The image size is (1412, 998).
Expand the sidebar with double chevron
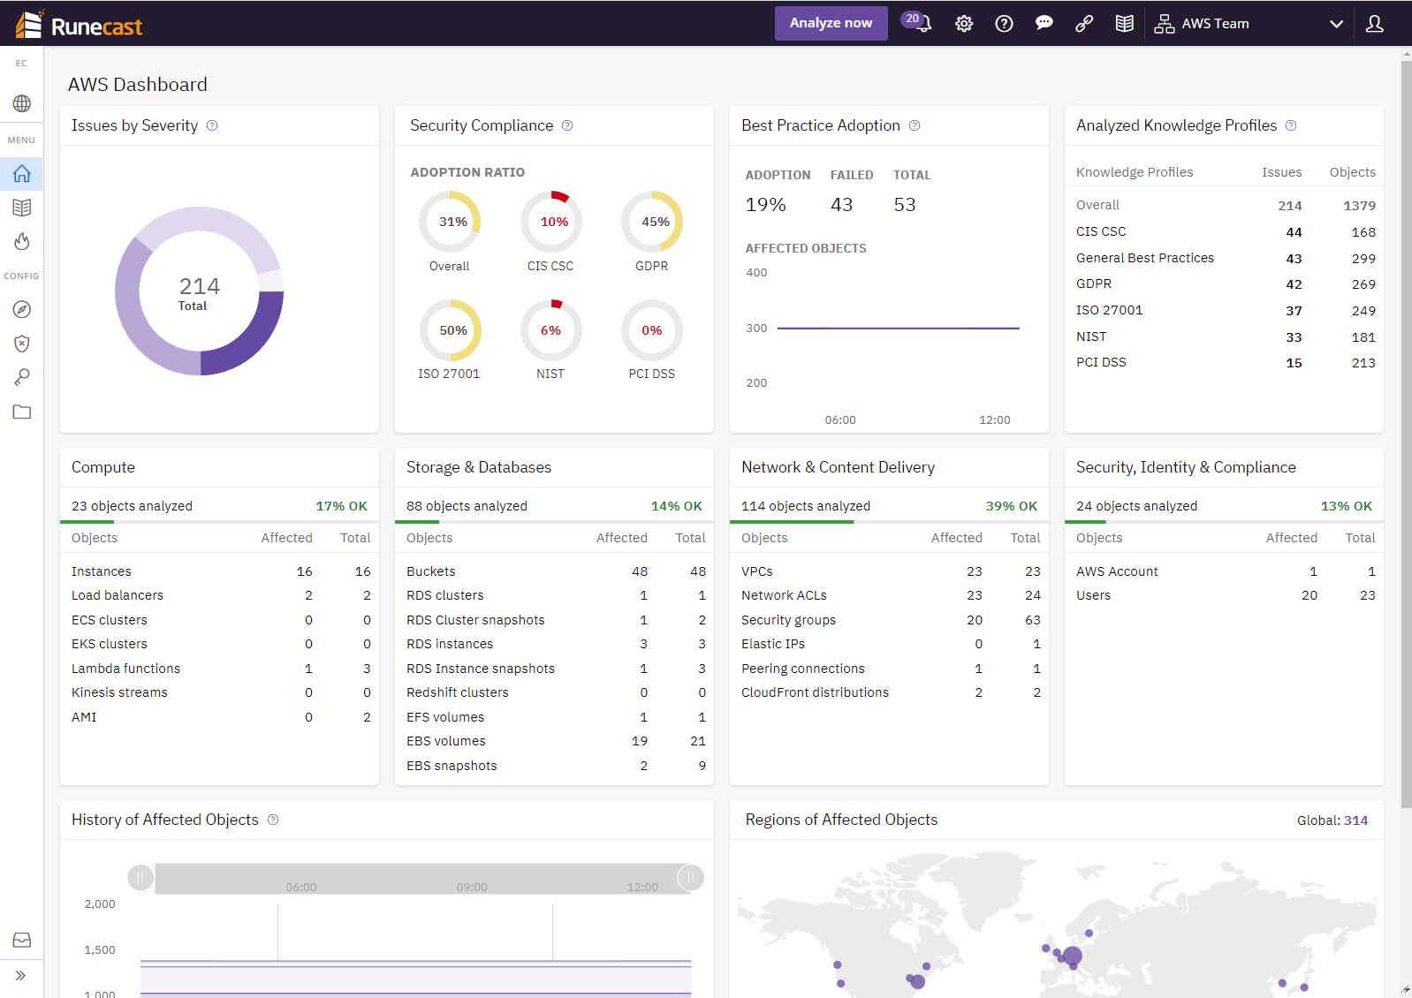21,976
